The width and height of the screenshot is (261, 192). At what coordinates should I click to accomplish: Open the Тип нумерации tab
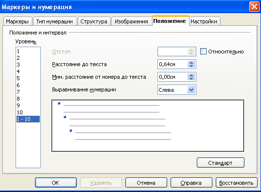(55, 21)
